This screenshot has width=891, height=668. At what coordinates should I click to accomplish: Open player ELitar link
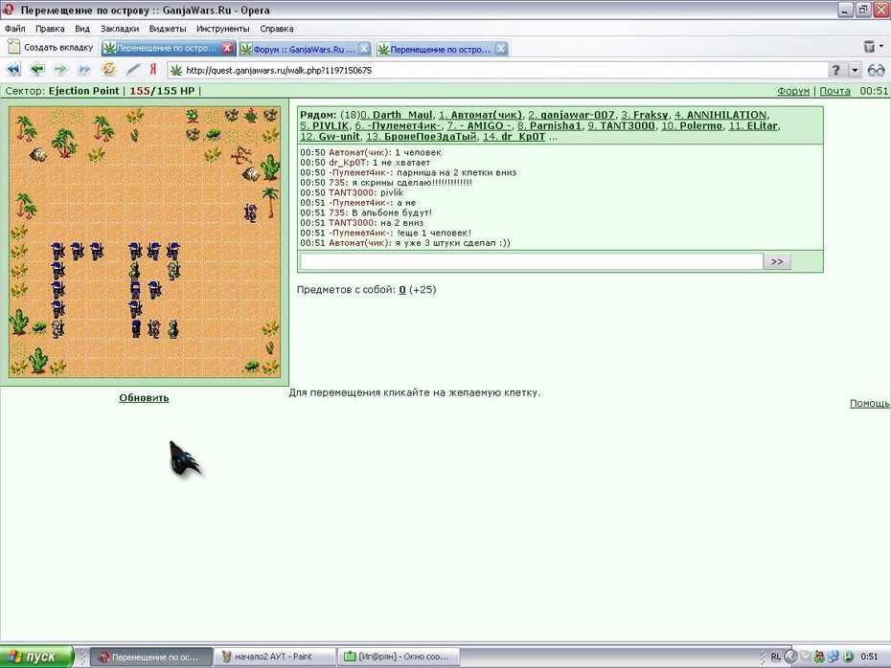pos(754,125)
